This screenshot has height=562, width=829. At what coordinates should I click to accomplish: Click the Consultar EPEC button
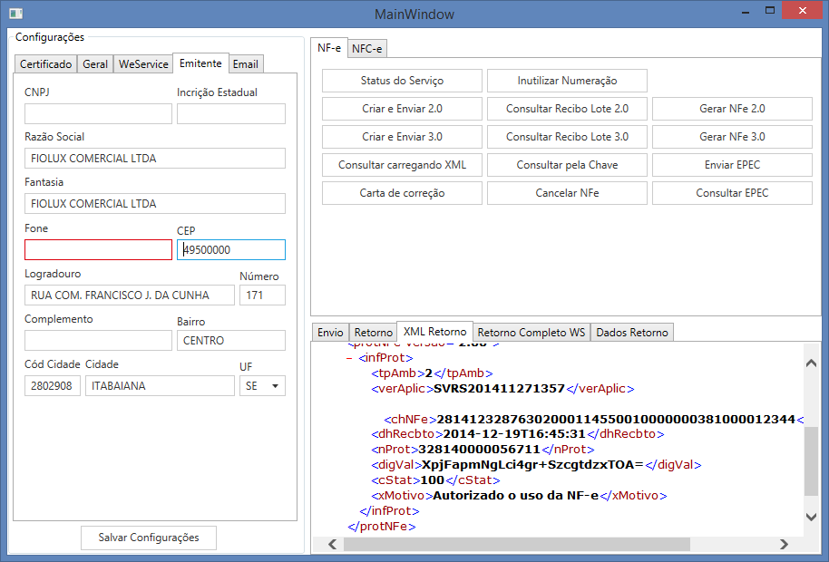[x=732, y=193]
